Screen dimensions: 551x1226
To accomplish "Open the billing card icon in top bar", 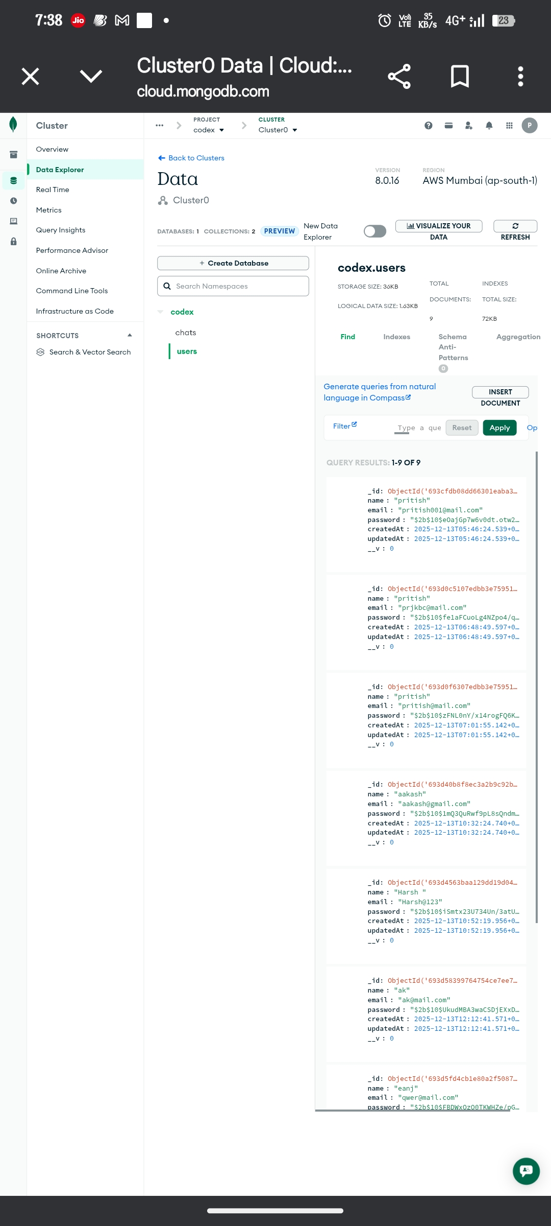I will click(448, 126).
